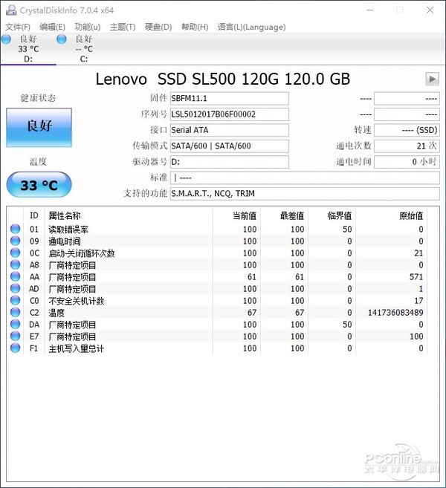Click the blue status dot of D: drive tab
This screenshot has width=446, height=488.
[6, 39]
